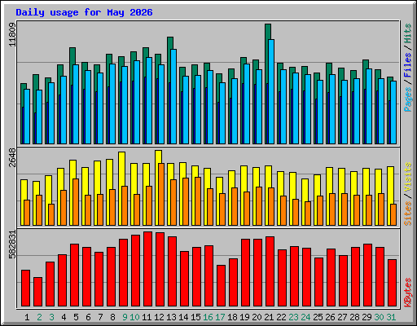Click the red KBytes bar for day 2
The width and height of the screenshot is (417, 326).
[x=37, y=292]
